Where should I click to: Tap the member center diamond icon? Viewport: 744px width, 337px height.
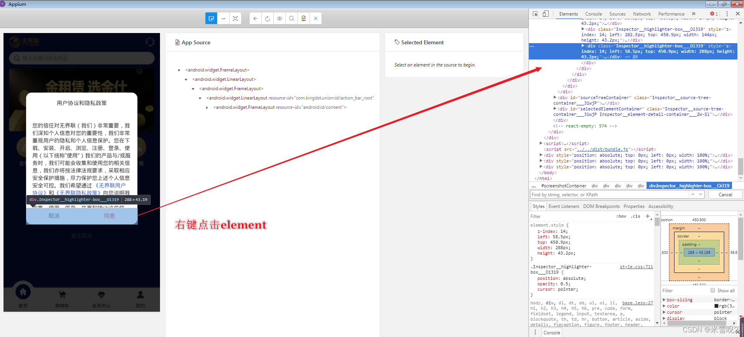(101, 295)
